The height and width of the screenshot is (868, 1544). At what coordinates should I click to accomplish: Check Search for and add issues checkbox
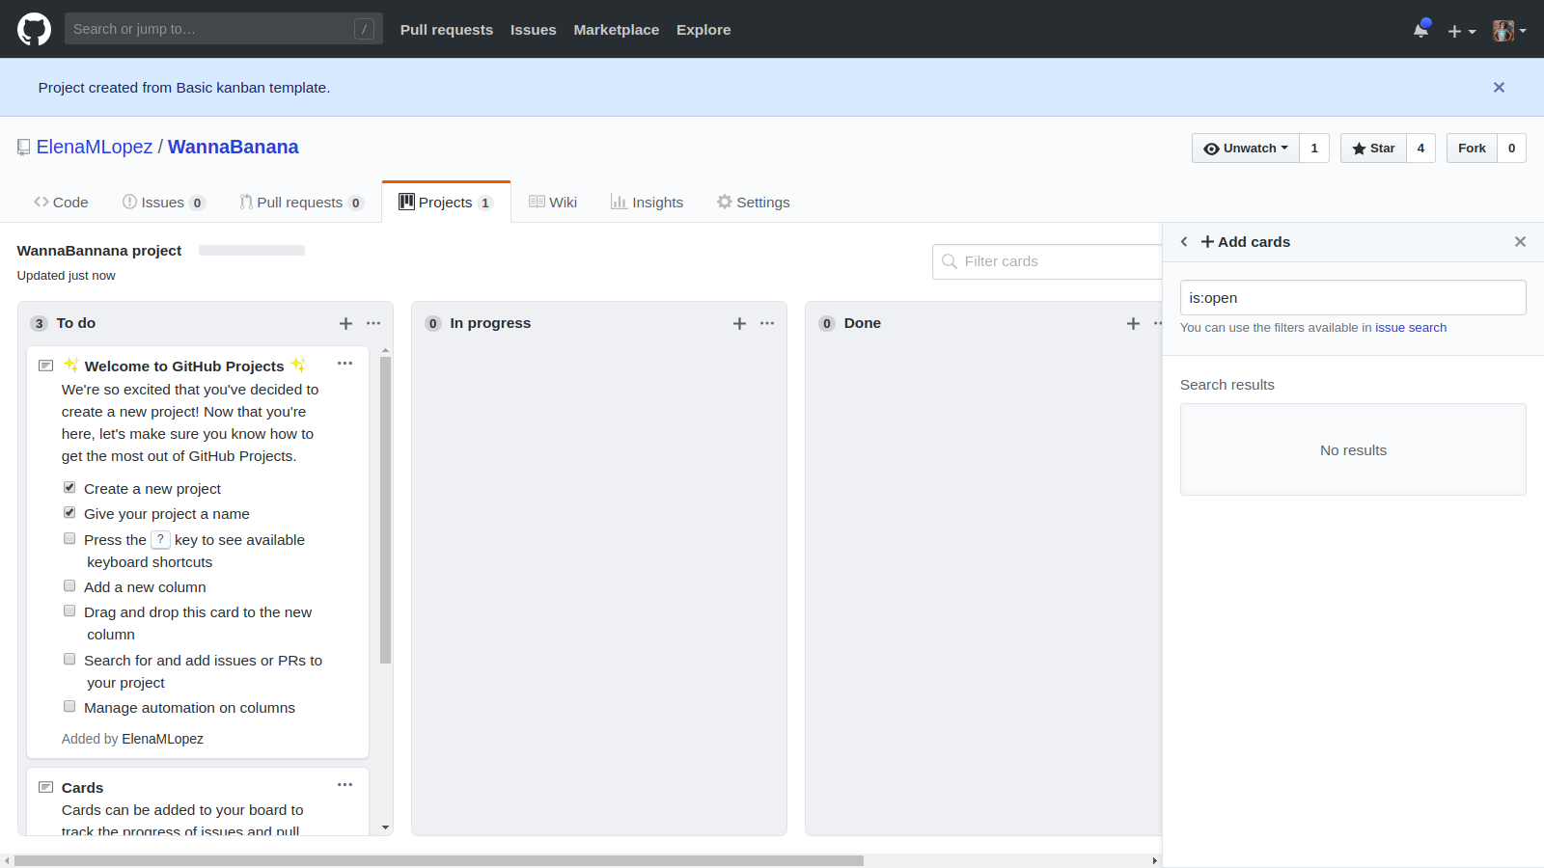pyautogui.click(x=69, y=659)
